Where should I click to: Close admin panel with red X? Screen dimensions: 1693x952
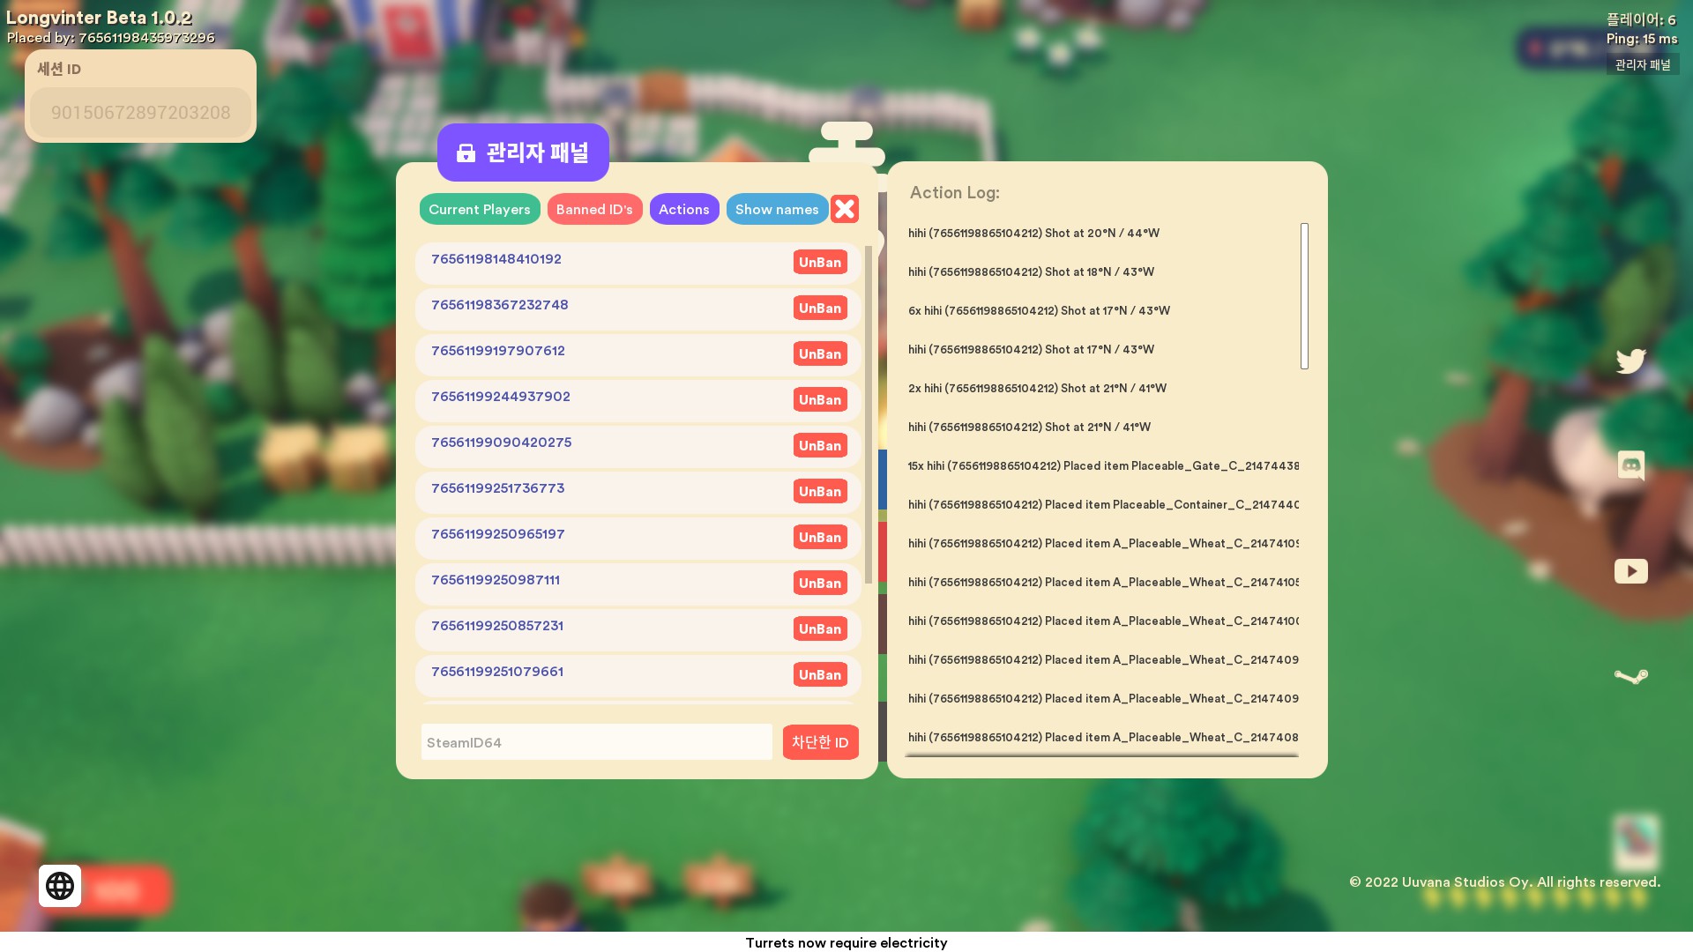click(844, 209)
